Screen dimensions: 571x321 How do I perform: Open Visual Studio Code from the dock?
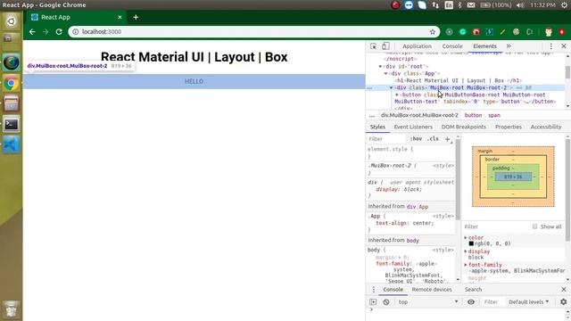click(x=12, y=144)
